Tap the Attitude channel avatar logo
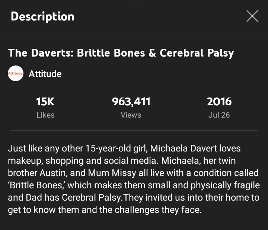Image resolution: width=268 pixels, height=230 pixels. point(16,74)
